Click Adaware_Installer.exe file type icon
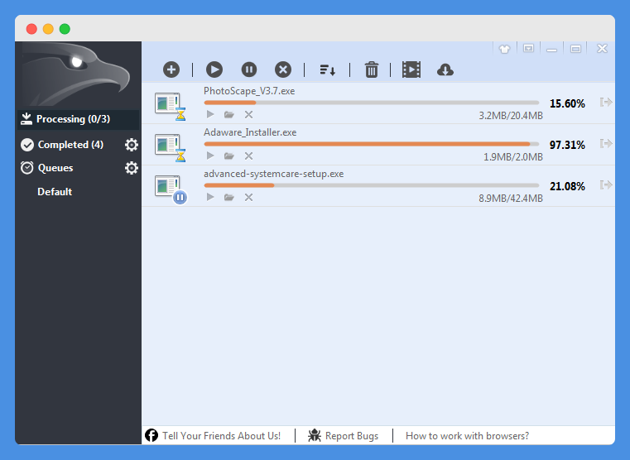Image resolution: width=630 pixels, height=460 pixels. 171,148
